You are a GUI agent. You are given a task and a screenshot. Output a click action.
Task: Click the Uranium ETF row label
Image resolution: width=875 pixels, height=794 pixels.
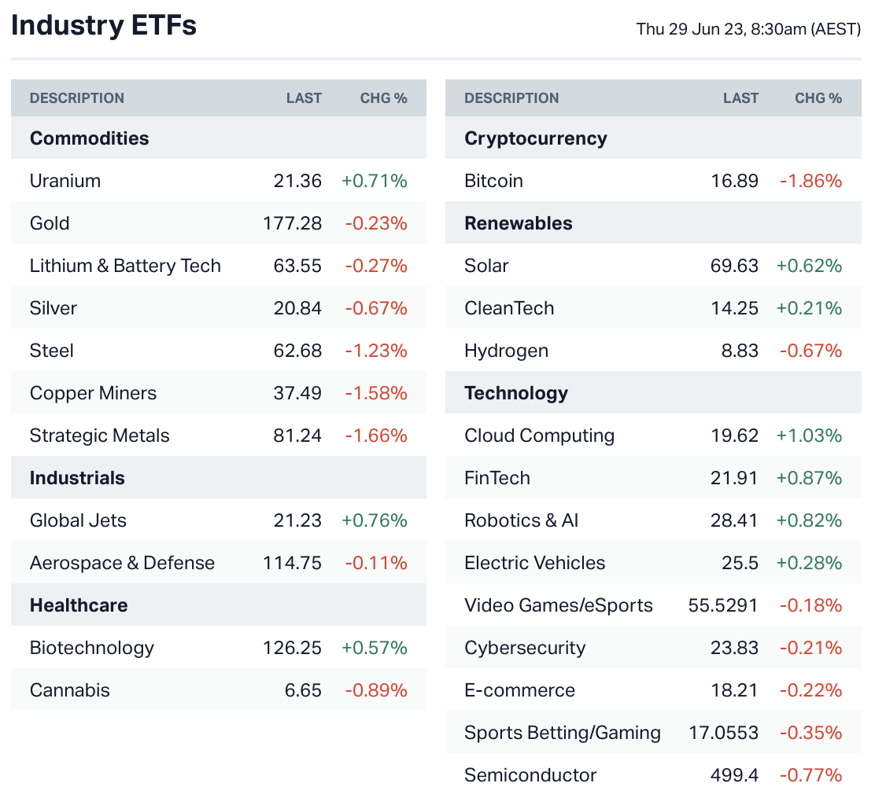point(65,181)
